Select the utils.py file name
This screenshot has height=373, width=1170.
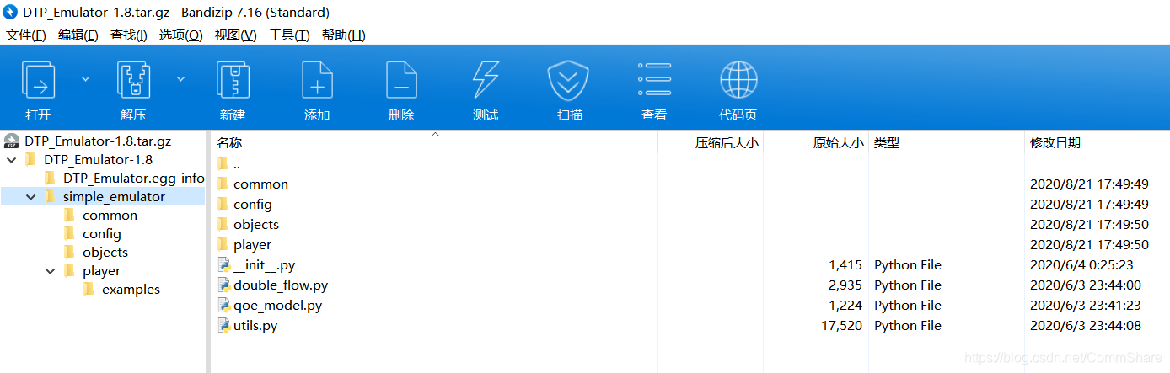click(x=255, y=326)
